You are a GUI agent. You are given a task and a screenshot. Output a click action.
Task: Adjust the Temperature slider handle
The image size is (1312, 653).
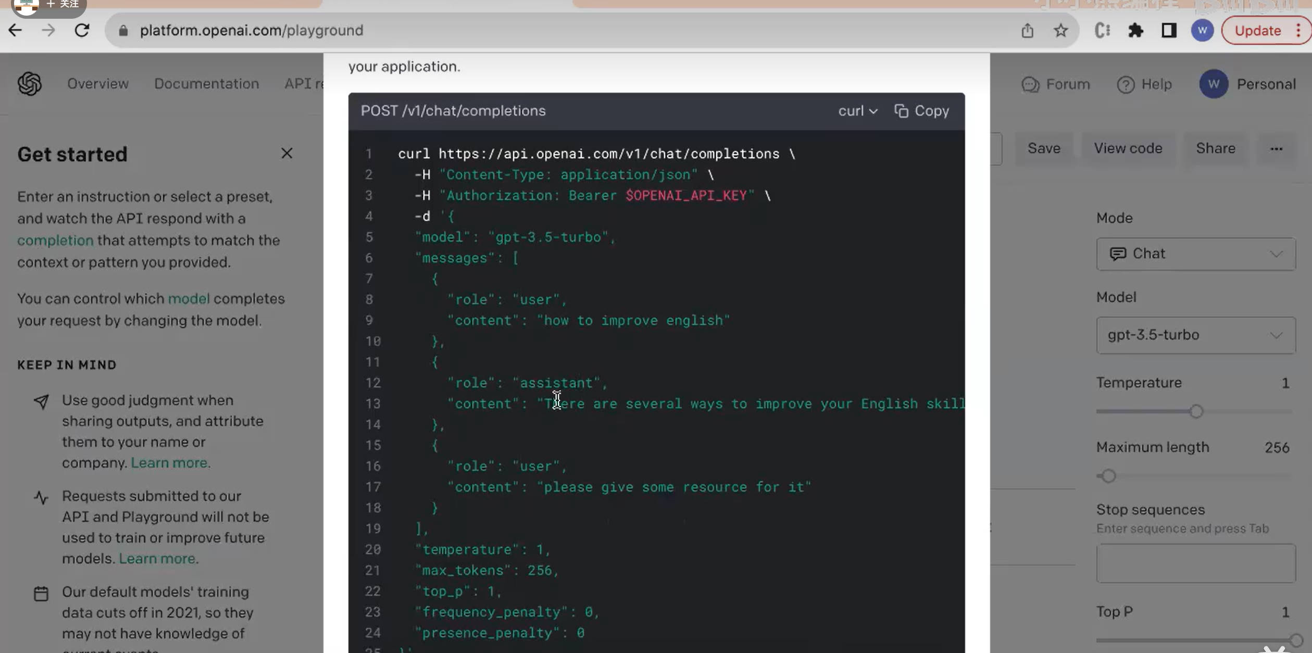pyautogui.click(x=1196, y=411)
